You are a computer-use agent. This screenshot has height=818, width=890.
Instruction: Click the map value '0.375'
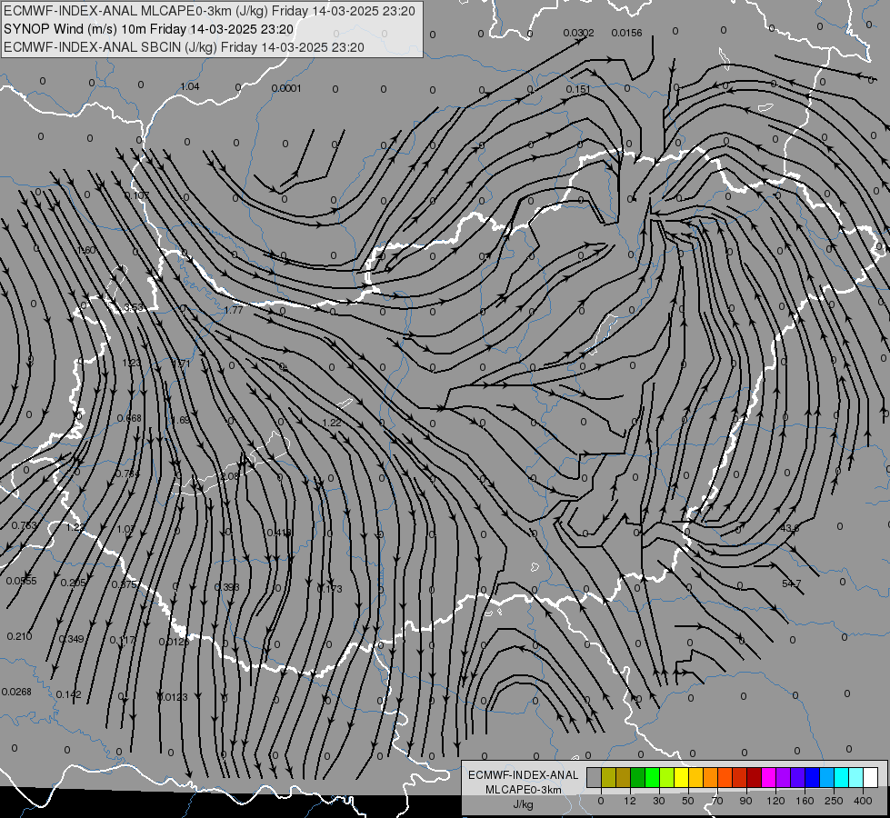[124, 584]
